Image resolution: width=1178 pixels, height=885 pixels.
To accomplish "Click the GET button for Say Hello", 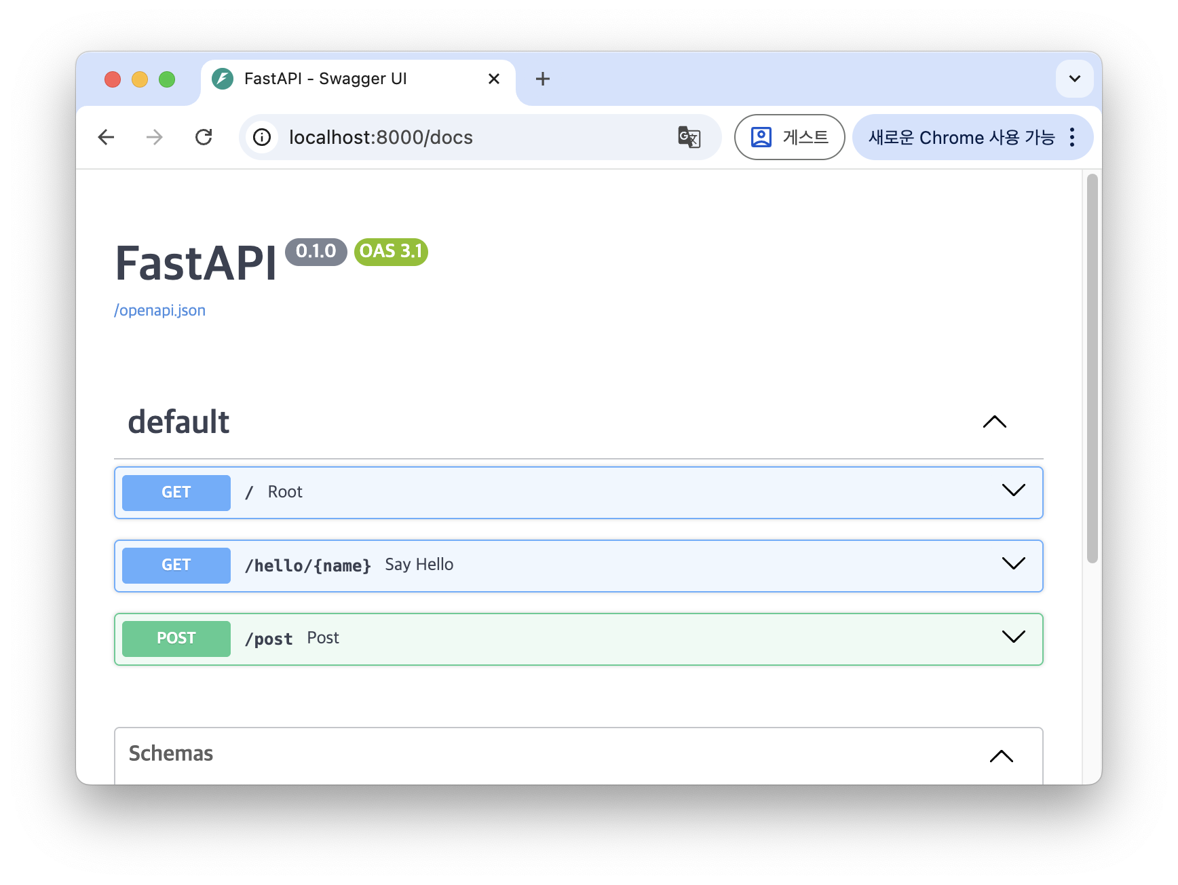I will pos(176,565).
